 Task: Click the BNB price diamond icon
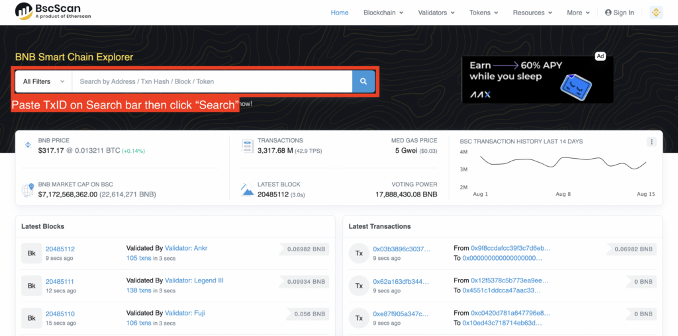click(27, 145)
